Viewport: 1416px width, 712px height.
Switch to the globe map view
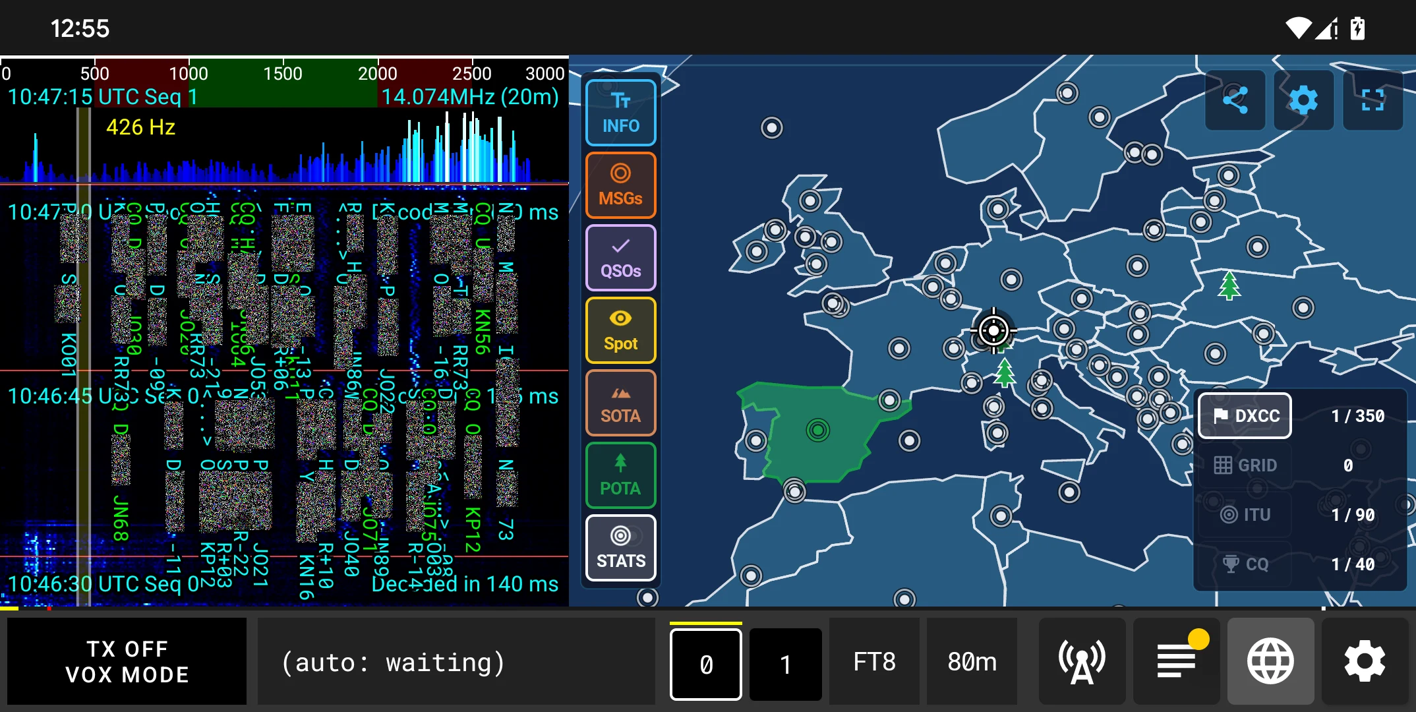pyautogui.click(x=1270, y=661)
